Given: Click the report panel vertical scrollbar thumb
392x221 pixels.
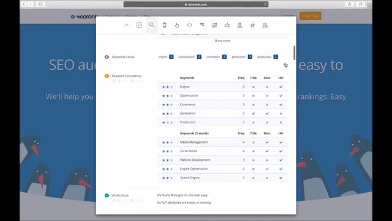Looking at the screenshot, I should 294,53.
